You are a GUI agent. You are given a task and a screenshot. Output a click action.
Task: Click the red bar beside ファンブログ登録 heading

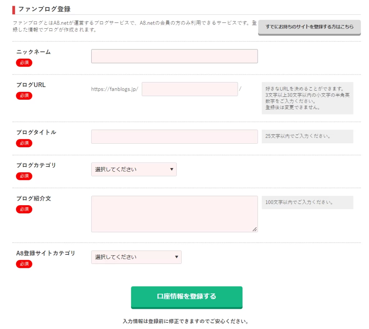pyautogui.click(x=14, y=10)
